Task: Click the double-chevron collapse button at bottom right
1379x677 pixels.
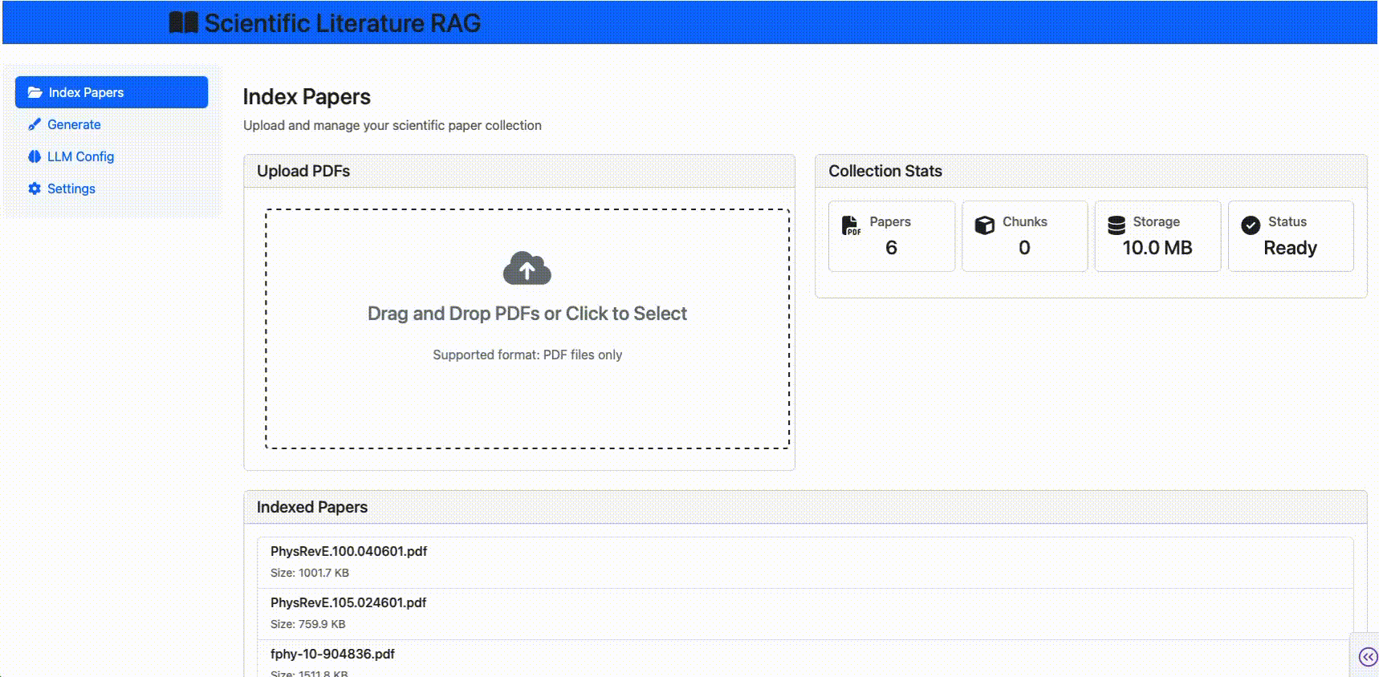Action: (1367, 657)
